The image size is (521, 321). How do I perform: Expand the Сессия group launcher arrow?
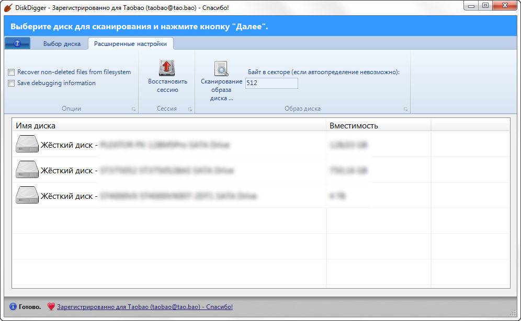190,109
